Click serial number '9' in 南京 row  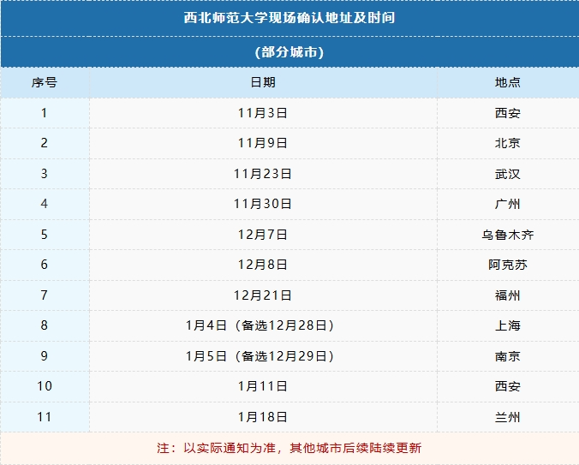tap(45, 356)
